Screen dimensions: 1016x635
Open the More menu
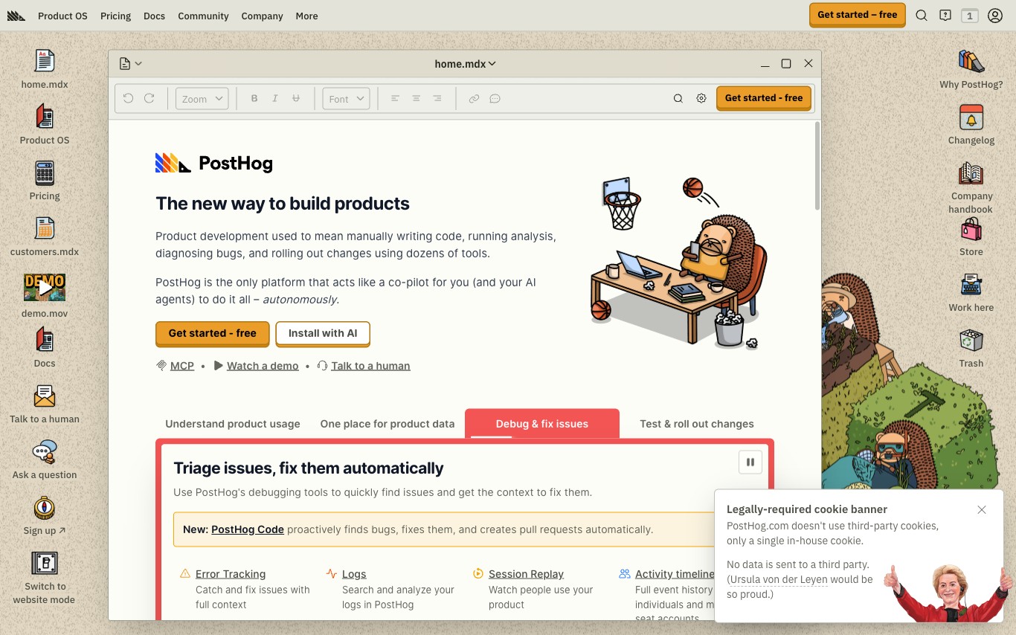[x=306, y=16]
